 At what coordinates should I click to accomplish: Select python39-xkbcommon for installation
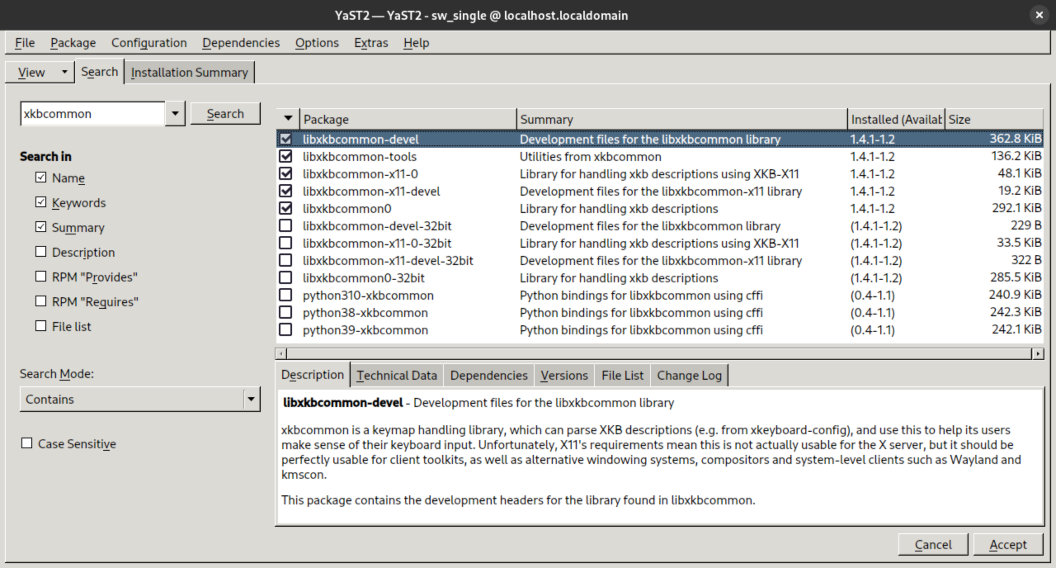tap(287, 329)
